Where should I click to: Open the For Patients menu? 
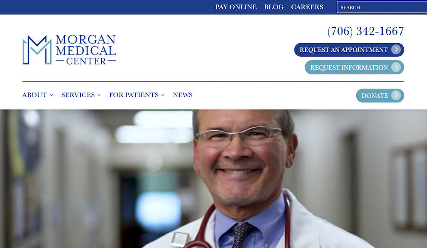[134, 95]
